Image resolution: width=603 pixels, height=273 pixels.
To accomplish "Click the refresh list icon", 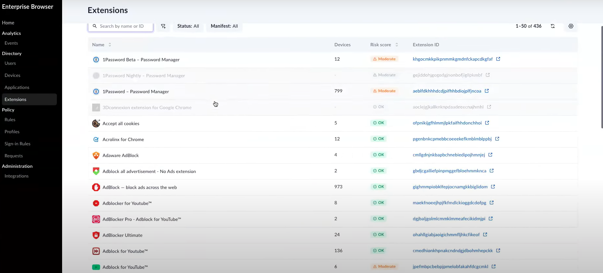I will (x=553, y=26).
